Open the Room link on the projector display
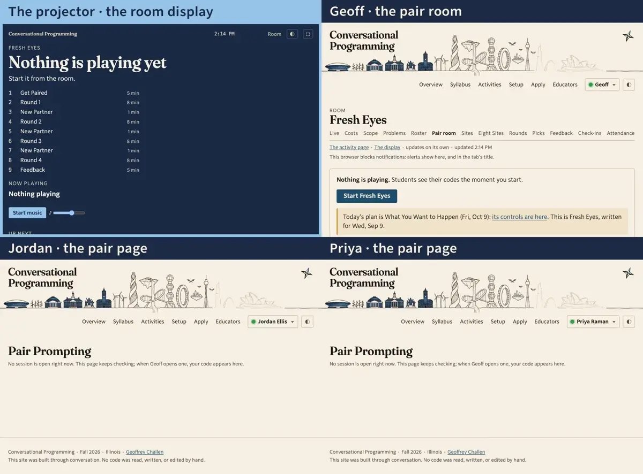This screenshot has width=643, height=474. tap(274, 34)
